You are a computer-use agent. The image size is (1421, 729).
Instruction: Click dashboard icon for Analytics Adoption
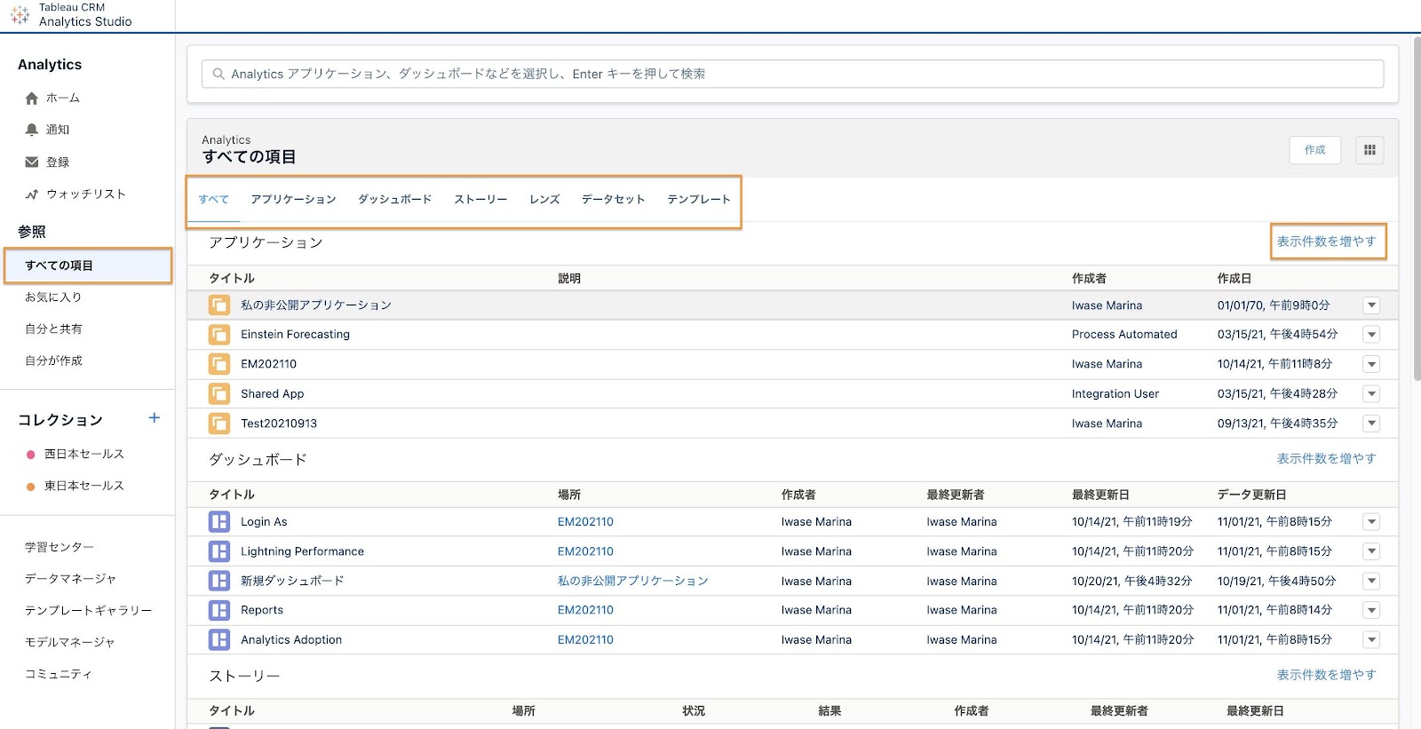pos(219,639)
